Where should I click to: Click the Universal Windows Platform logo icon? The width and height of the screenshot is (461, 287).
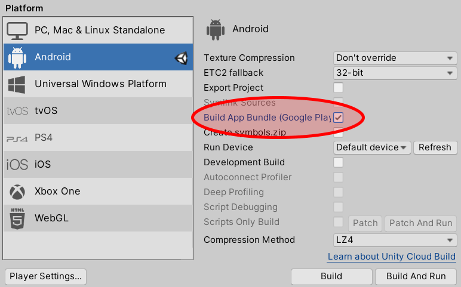(x=17, y=84)
